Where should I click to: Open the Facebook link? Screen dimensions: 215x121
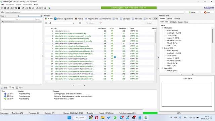(x=209, y=8)
